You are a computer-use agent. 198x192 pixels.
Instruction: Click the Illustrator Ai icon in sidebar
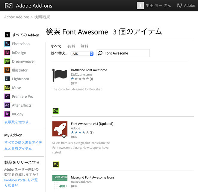[x=7, y=70]
